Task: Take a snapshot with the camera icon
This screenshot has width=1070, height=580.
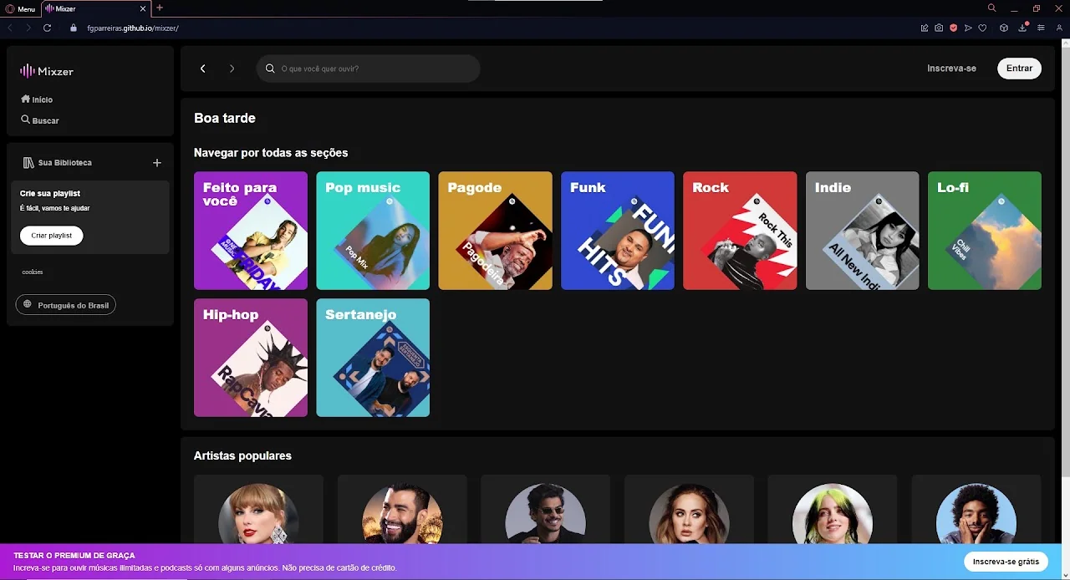Action: coord(939,28)
